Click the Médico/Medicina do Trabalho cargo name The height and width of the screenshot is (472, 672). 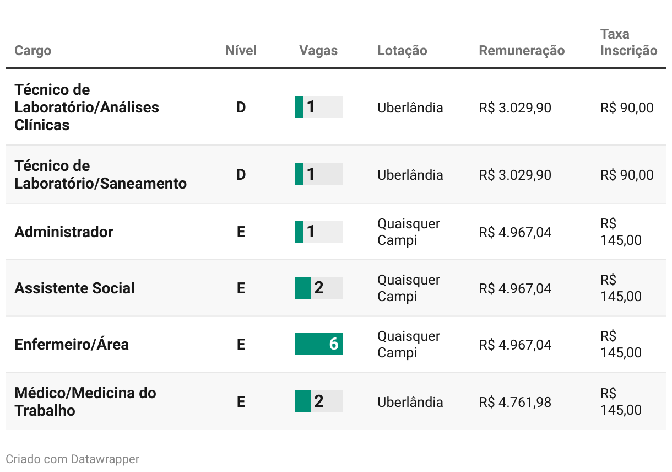(85, 401)
